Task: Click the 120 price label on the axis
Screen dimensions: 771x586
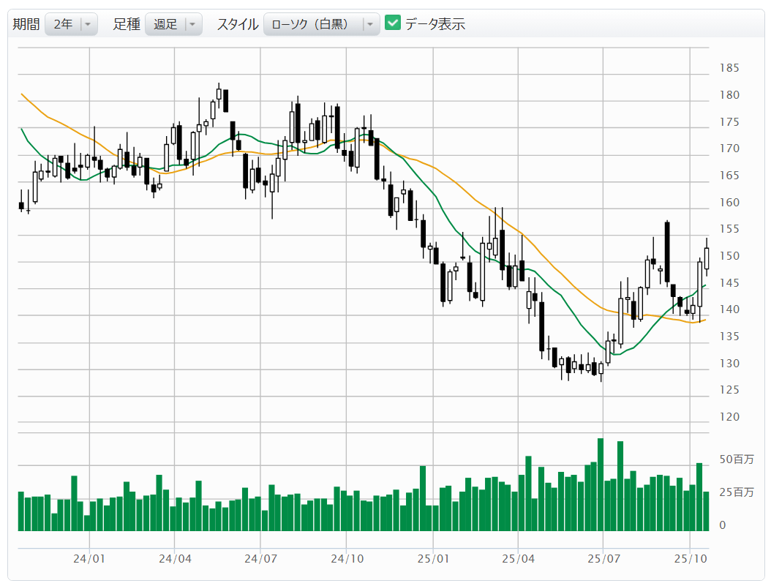Action: pos(729,417)
